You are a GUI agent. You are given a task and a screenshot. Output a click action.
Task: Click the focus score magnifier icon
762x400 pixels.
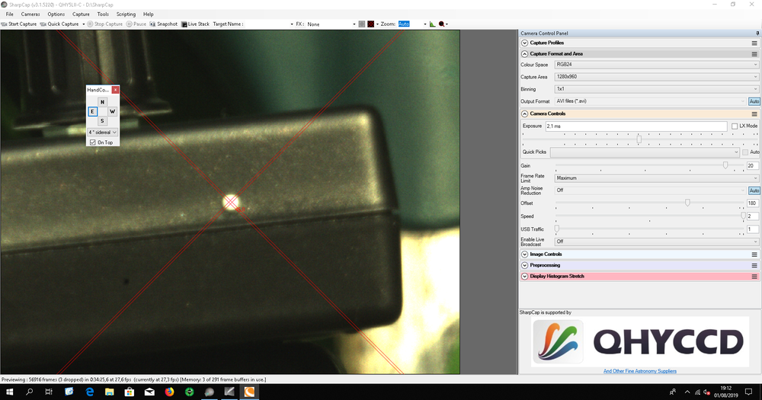(x=442, y=24)
